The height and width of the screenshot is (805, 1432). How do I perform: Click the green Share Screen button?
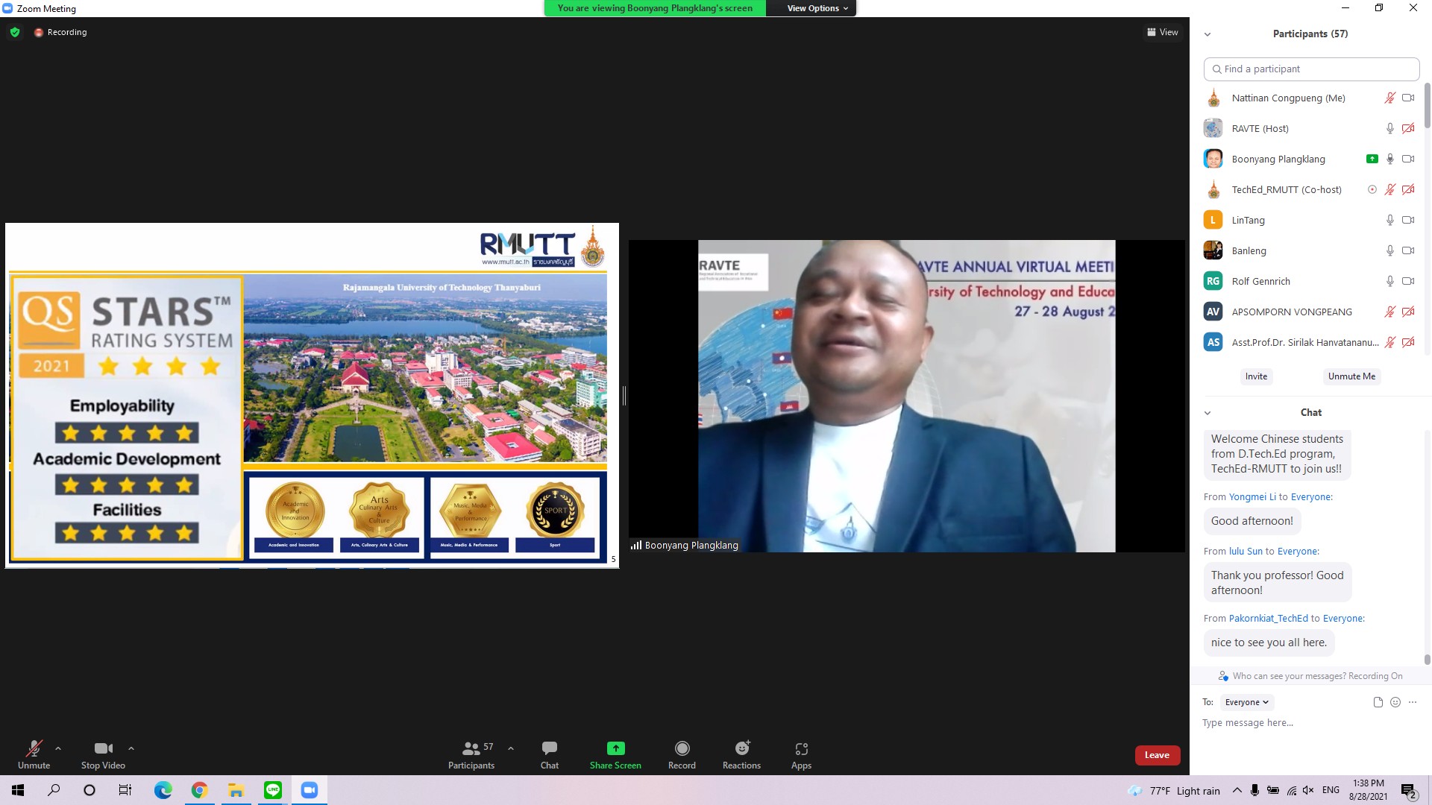615,754
